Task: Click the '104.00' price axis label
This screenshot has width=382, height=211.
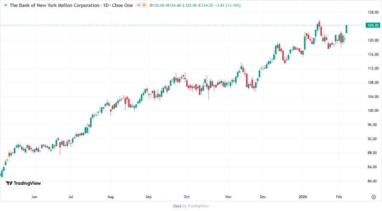Action: click(373, 97)
